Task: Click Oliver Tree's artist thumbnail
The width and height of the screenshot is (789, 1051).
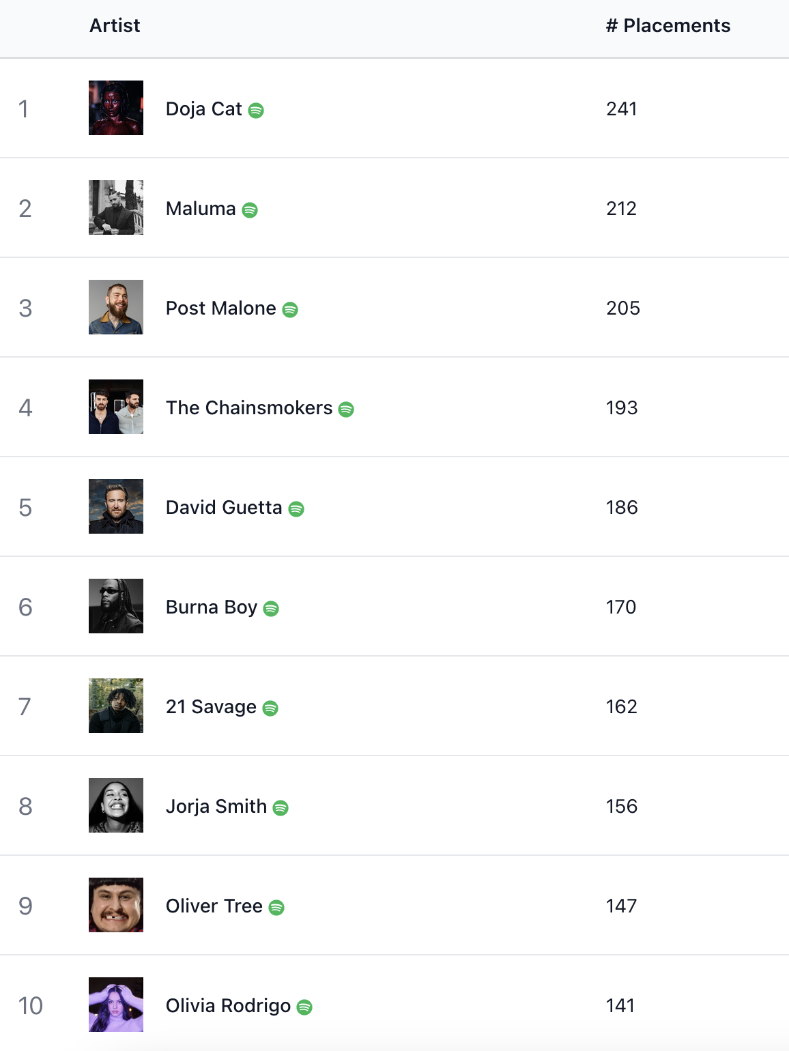Action: pos(116,905)
